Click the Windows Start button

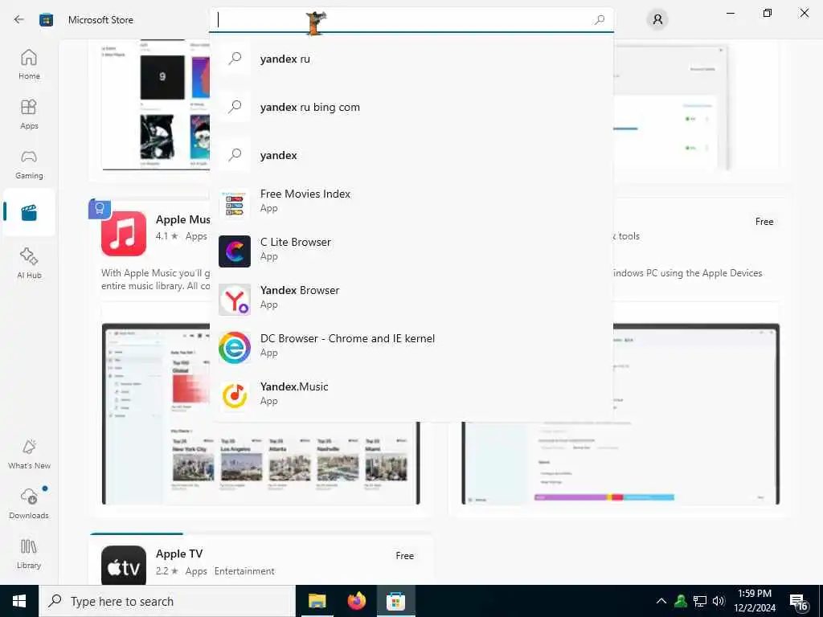19,601
